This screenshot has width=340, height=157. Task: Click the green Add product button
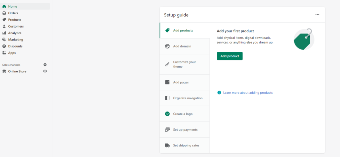[x=230, y=56]
